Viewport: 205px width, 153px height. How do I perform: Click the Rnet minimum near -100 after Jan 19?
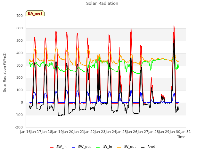[x=59, y=115]
